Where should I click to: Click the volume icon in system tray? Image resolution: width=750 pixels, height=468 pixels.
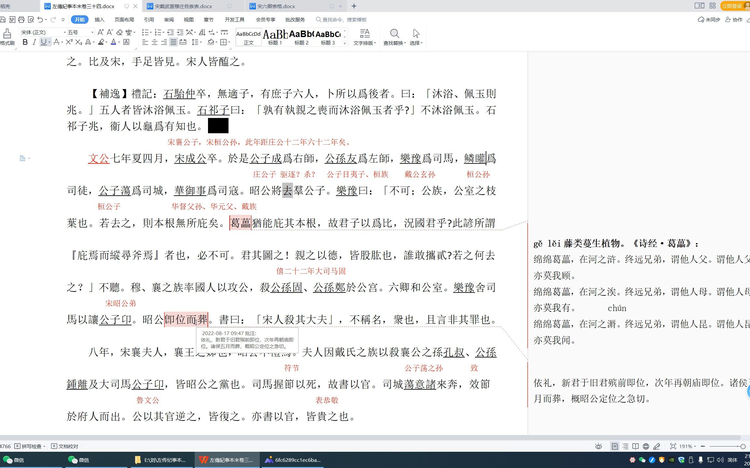click(x=720, y=460)
